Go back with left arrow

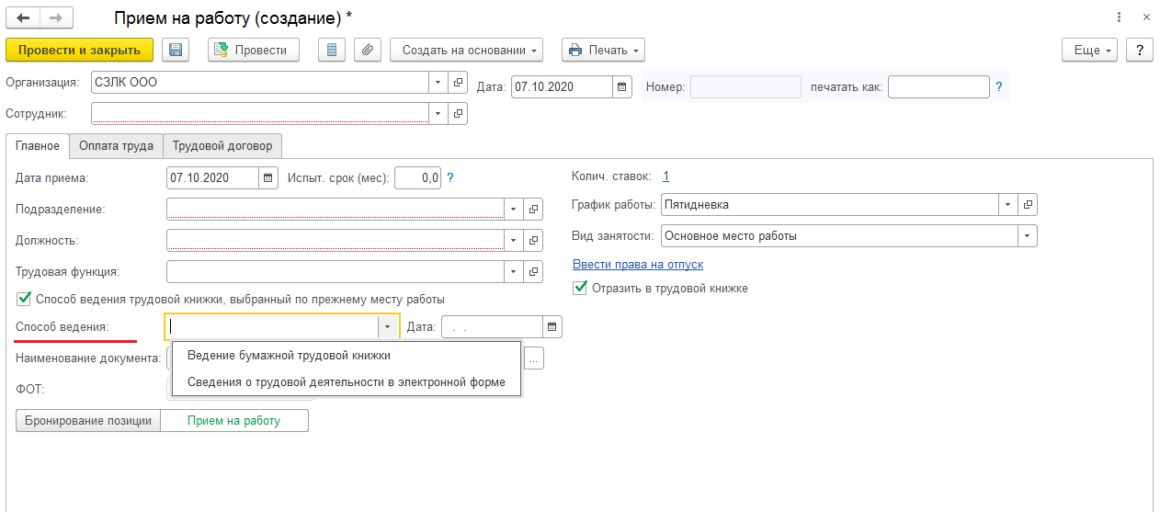[23, 18]
